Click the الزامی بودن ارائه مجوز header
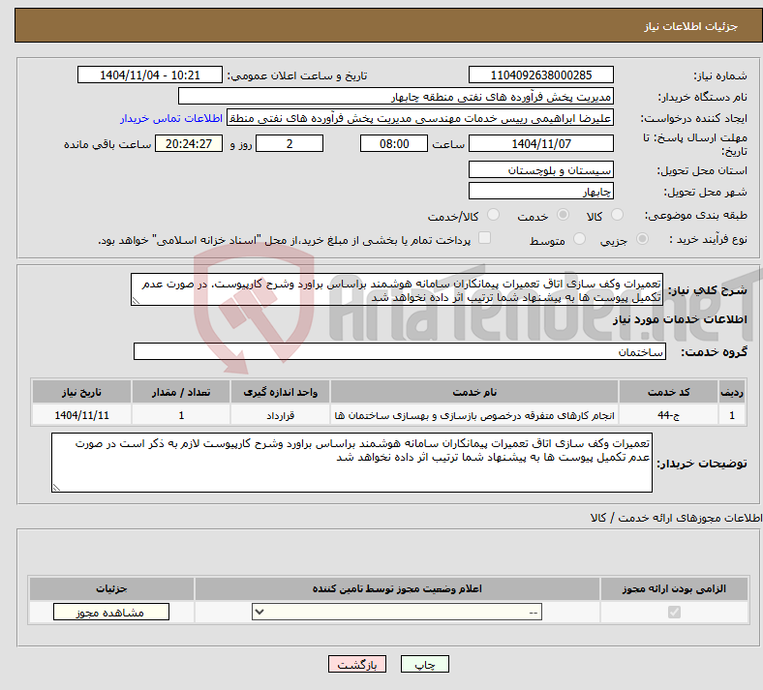The height and width of the screenshot is (690, 763). tap(674, 588)
